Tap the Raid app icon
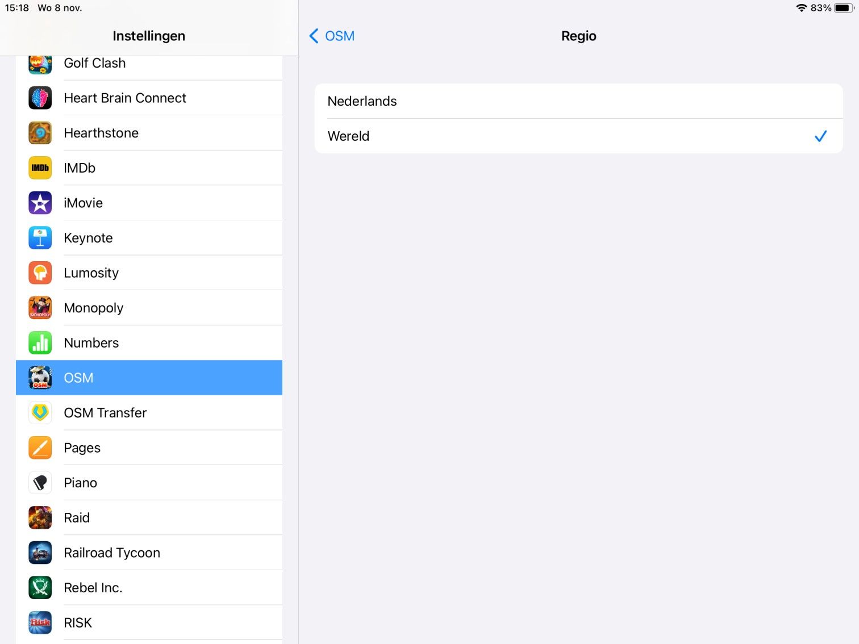The width and height of the screenshot is (859, 644). pos(40,518)
